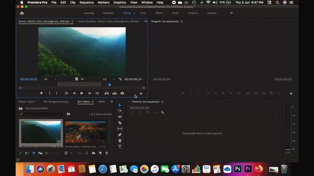Create a New Bin folder
Viewport: 314px width, 176px height.
[94, 153]
